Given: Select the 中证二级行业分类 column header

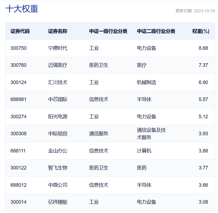Looking at the screenshot, I should 156,31.
